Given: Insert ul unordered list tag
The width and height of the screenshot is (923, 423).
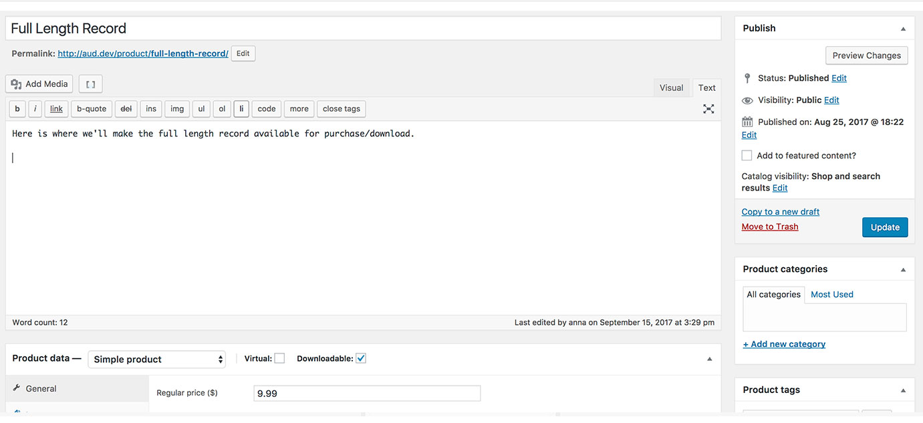Looking at the screenshot, I should tap(201, 109).
